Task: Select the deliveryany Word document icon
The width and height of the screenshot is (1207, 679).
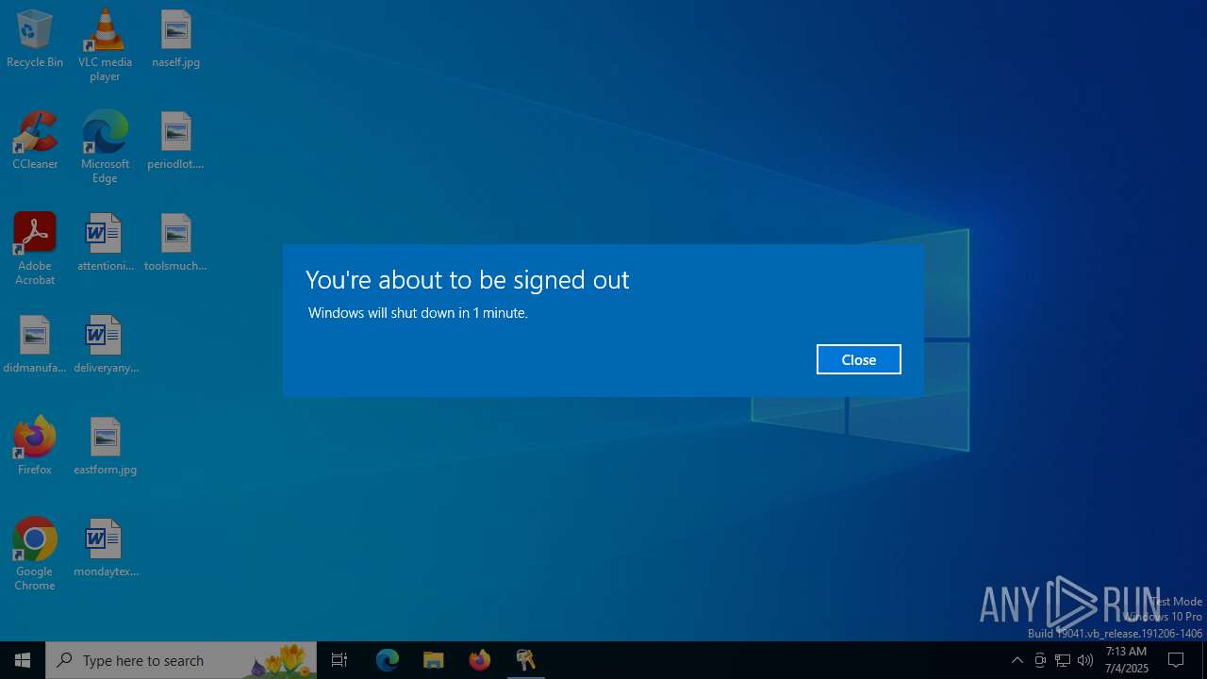Action: [105, 345]
